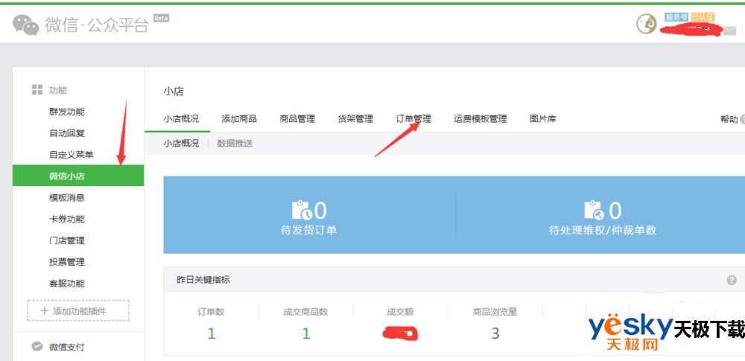
Task: Click the 帮助 help link
Action: (729, 119)
